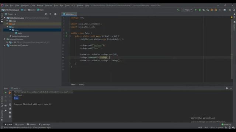Click the Build project hammer icon
236x132 pixels.
(x=178, y=10)
